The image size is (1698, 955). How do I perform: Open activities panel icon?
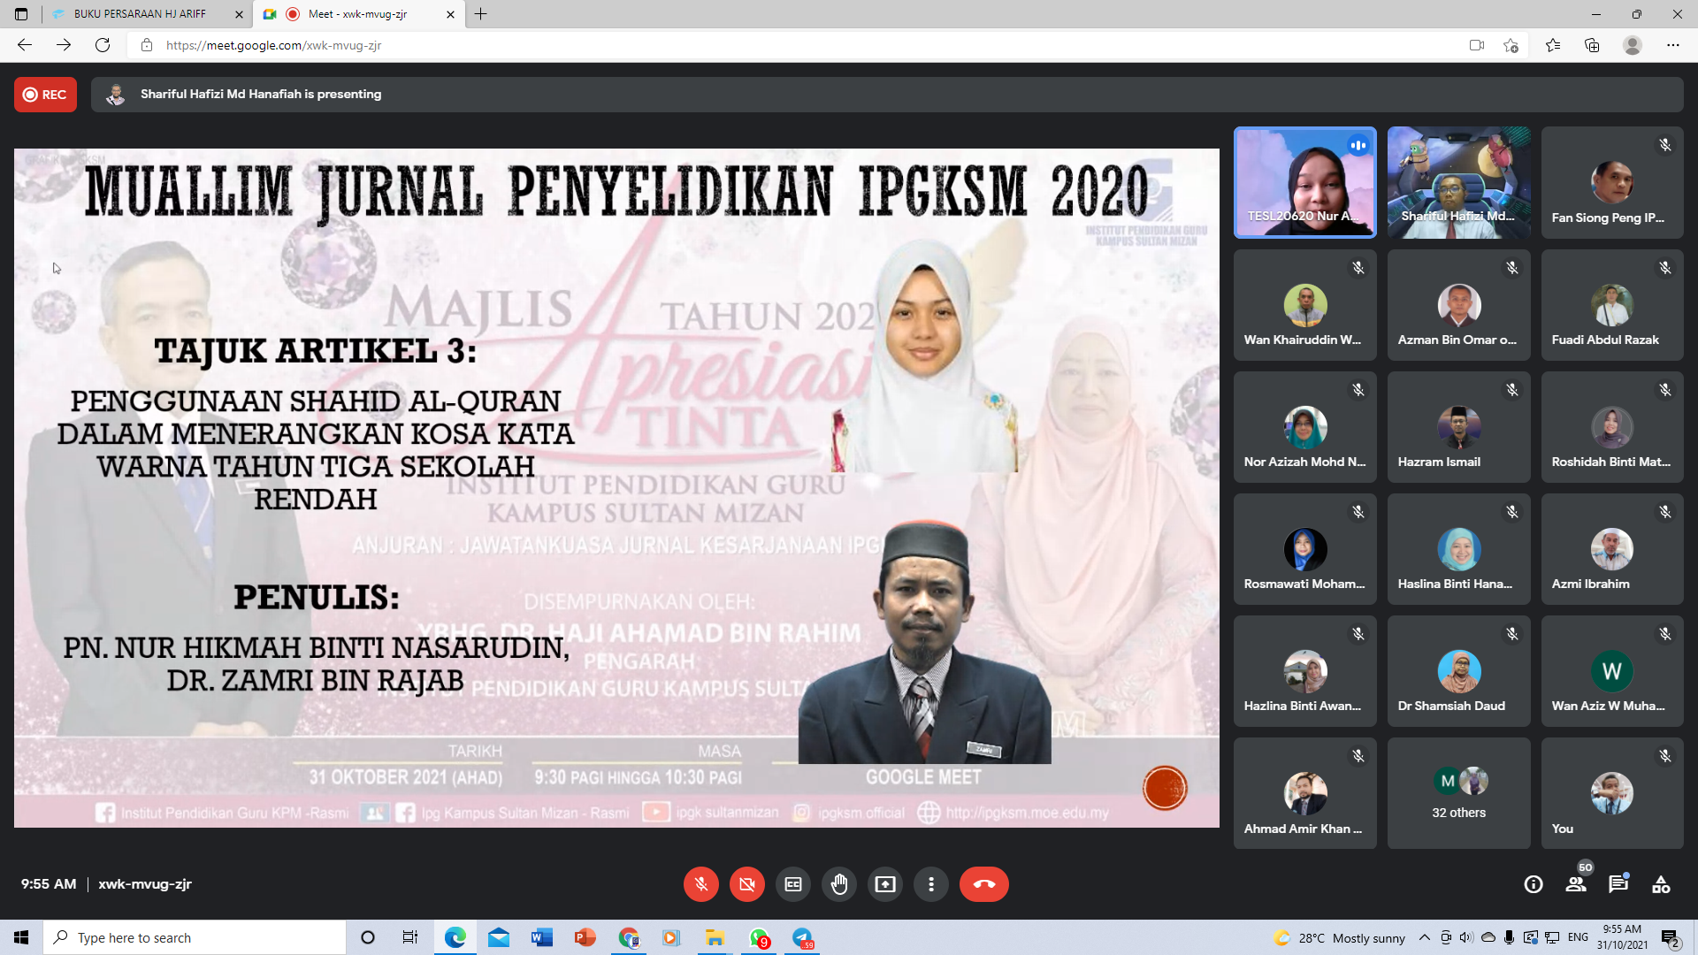click(x=1660, y=884)
